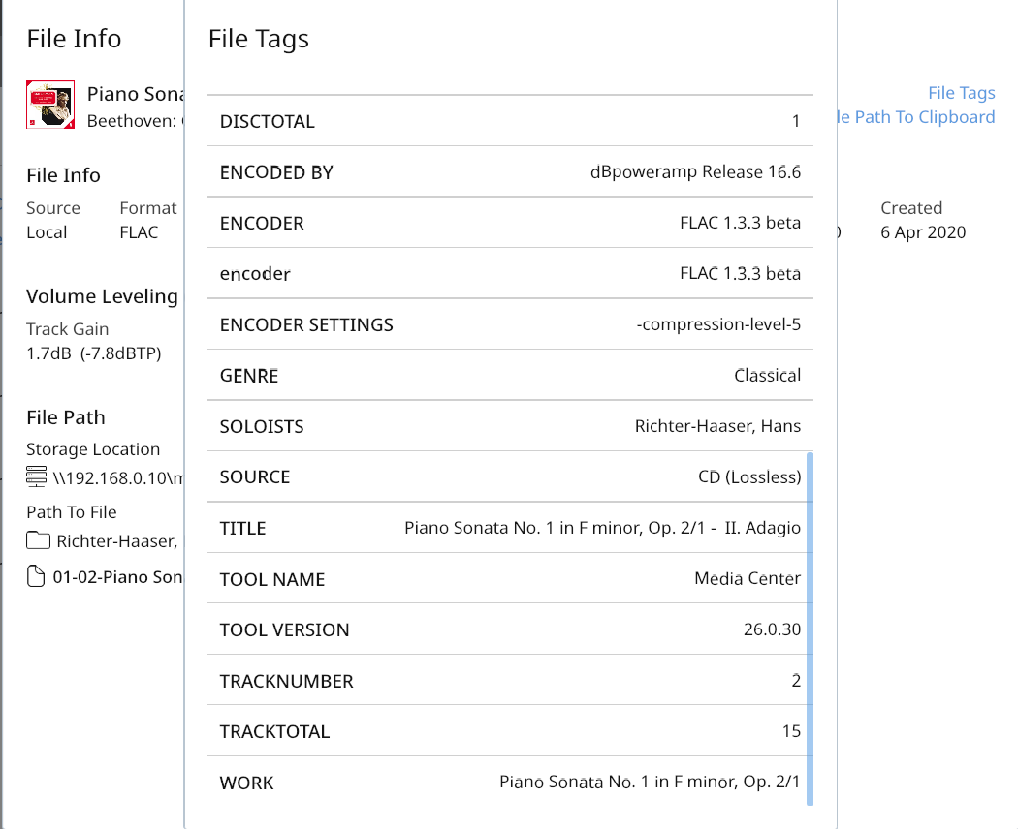Click the Piano Sona track title beside cover
Screen dimensions: 1018x829
click(135, 95)
